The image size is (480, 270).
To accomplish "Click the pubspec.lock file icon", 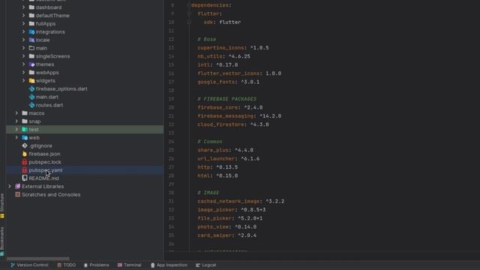I will 25,162.
